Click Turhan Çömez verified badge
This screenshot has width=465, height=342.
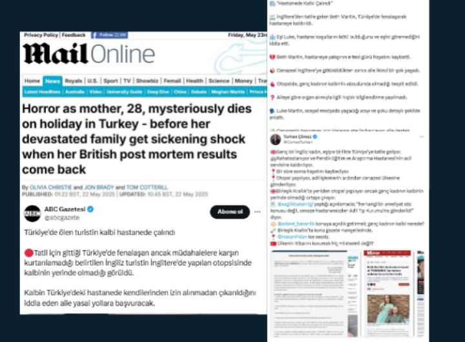pos(315,137)
